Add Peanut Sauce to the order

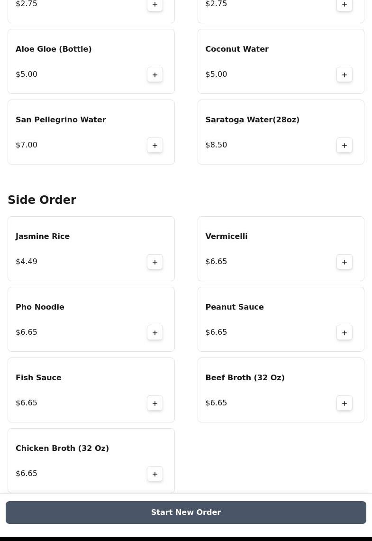(345, 332)
